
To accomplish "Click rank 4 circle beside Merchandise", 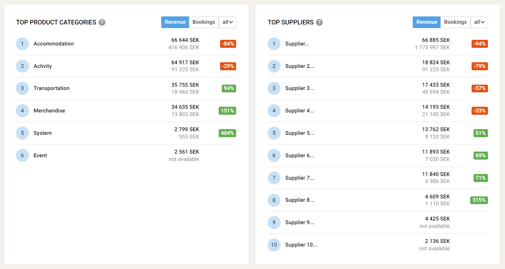I will 22,111.
